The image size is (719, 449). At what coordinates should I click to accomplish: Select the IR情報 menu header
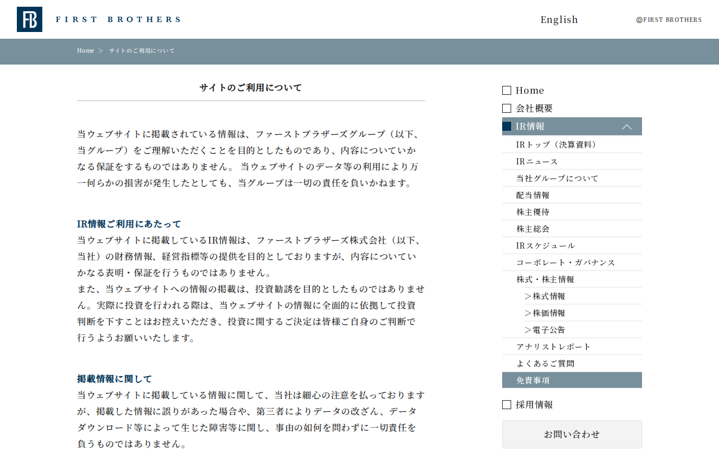pos(572,126)
